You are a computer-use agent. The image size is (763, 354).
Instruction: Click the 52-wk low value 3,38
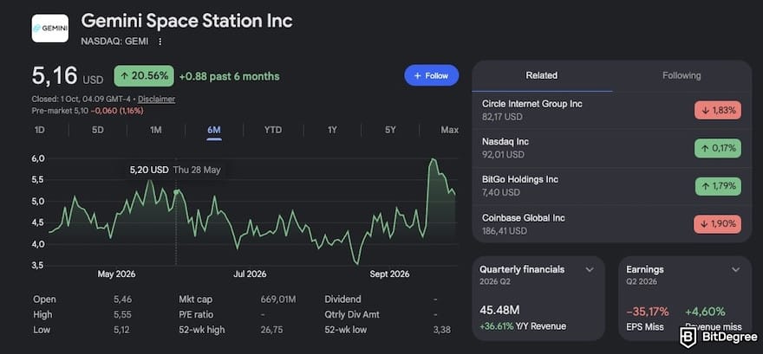tap(441, 330)
